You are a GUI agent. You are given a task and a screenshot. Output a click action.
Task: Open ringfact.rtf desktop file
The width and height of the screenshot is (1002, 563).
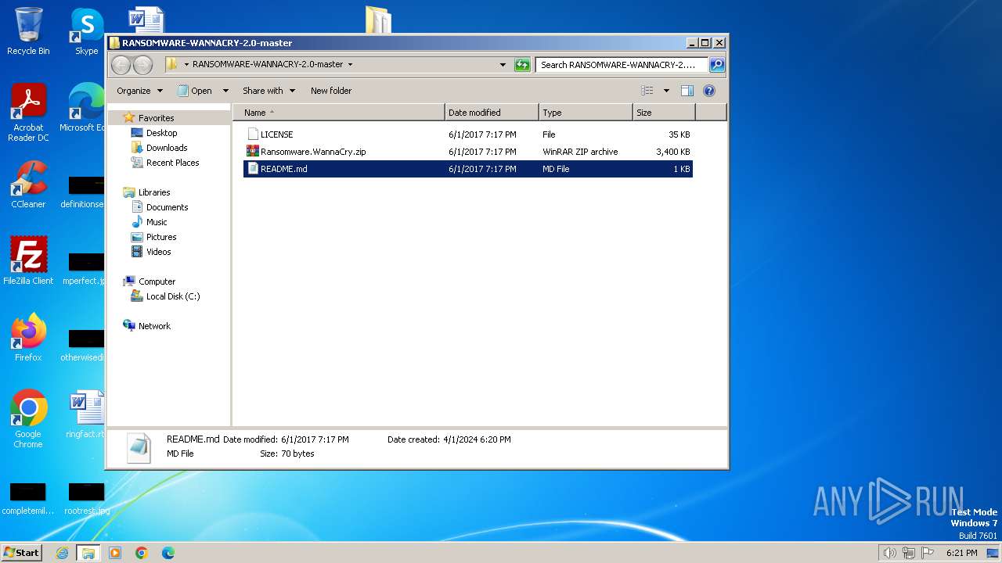tap(86, 414)
